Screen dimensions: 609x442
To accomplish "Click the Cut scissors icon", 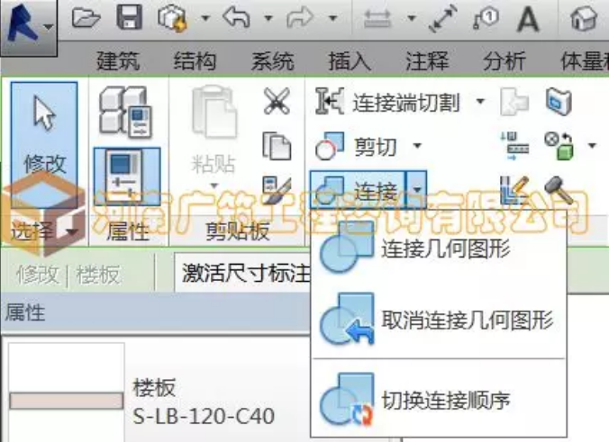I will tap(277, 101).
